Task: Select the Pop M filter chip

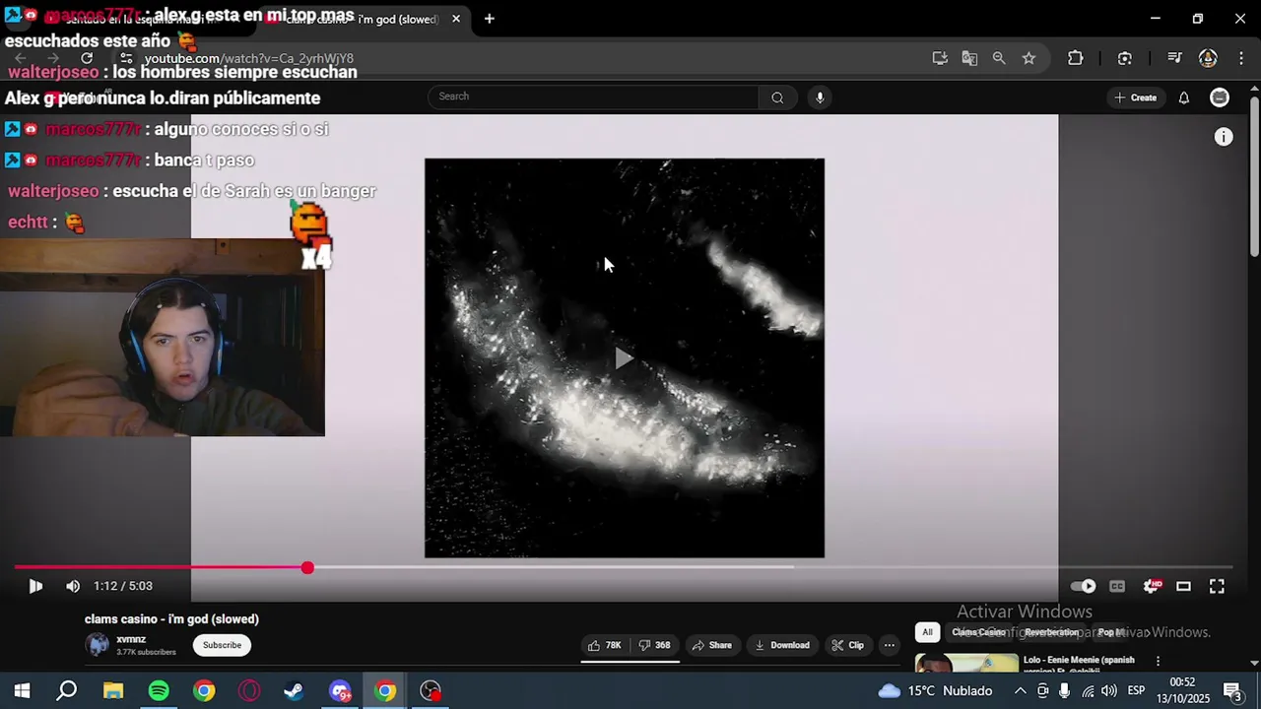Action: 1111,632
